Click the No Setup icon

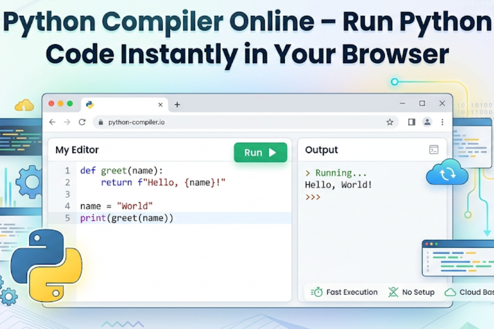(393, 292)
